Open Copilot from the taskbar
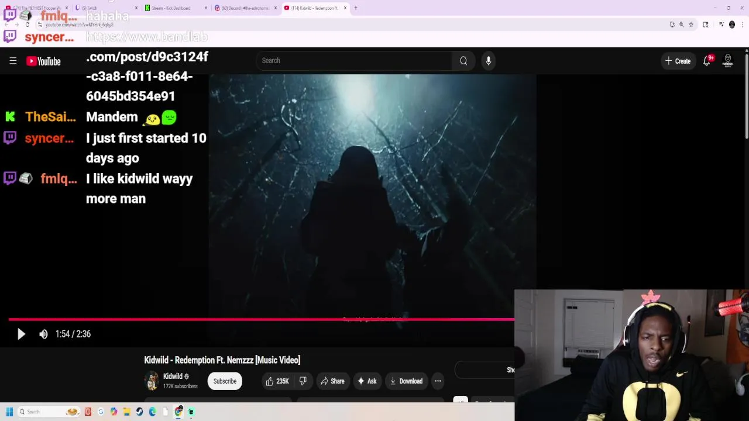 114,412
